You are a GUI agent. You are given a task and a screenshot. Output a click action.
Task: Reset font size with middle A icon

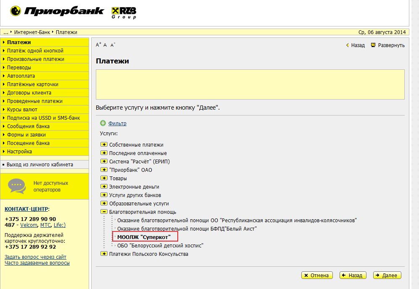coord(105,45)
